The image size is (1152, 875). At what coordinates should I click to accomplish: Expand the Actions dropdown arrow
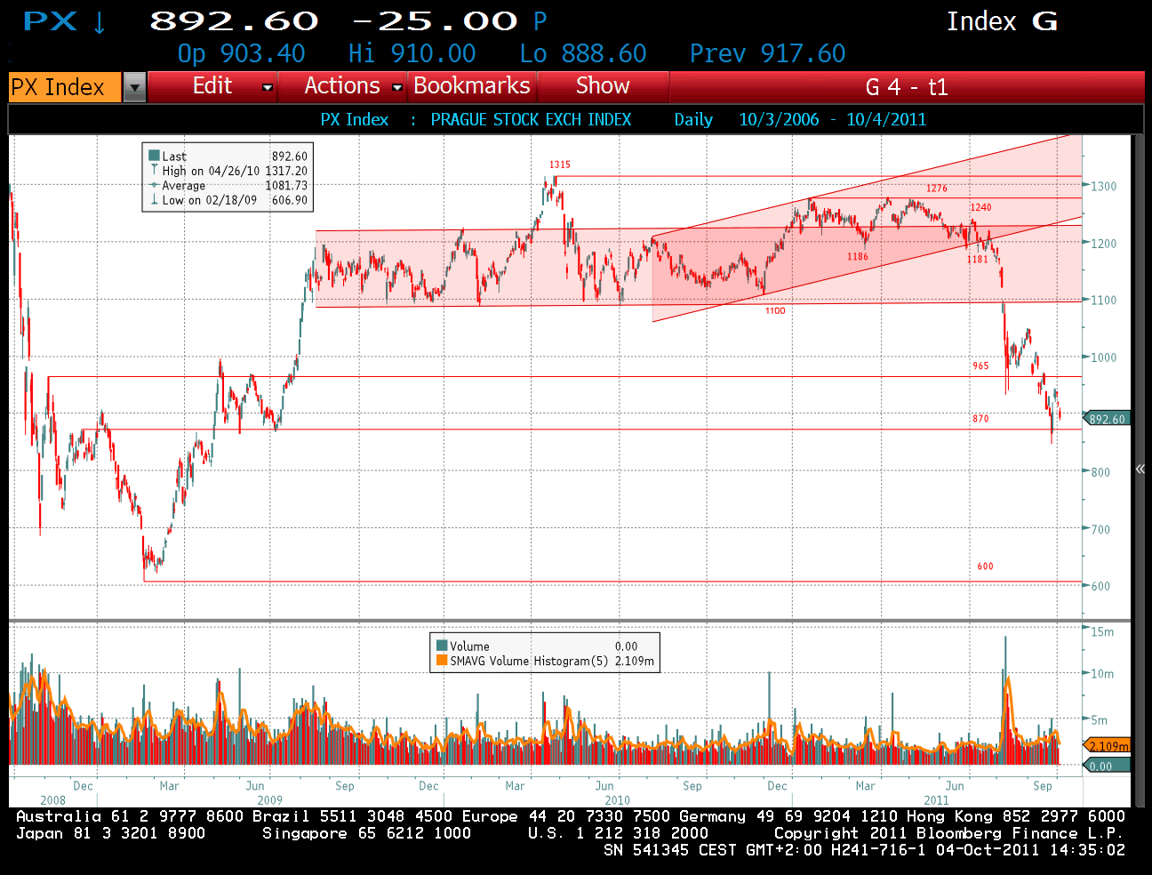[397, 87]
